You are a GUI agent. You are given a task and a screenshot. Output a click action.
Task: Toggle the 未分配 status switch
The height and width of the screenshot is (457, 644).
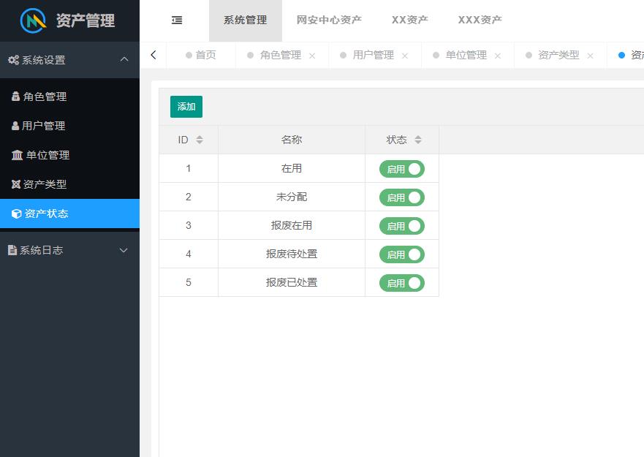401,197
